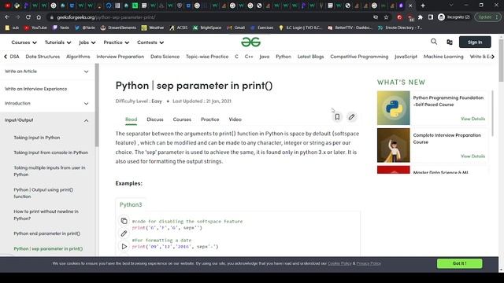504x283 pixels.
Task: Open Gmail bookmark
Action: coord(235,28)
